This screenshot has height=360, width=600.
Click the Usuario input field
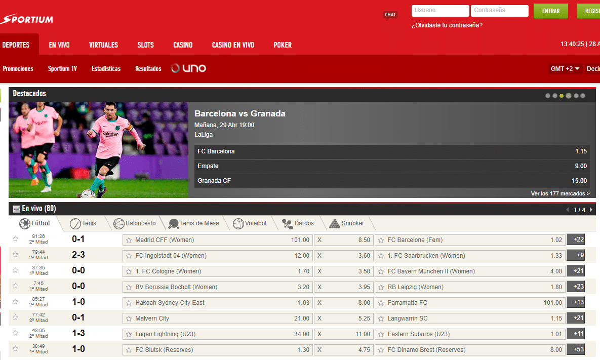[x=440, y=11]
